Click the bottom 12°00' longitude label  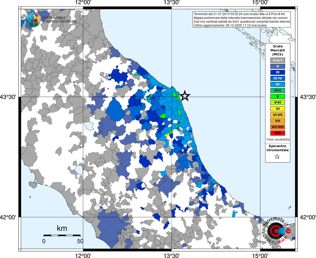[x=83, y=255]
